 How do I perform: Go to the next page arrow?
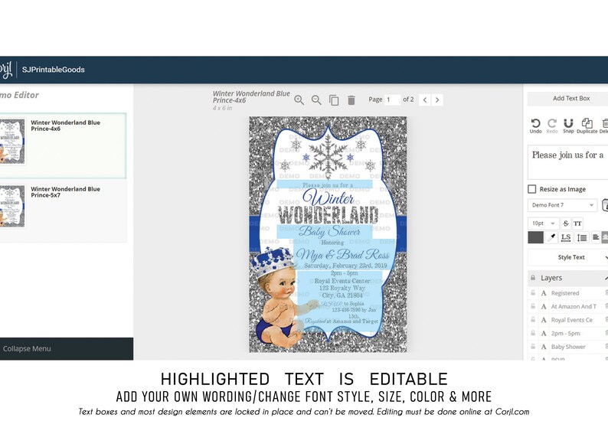pos(437,100)
